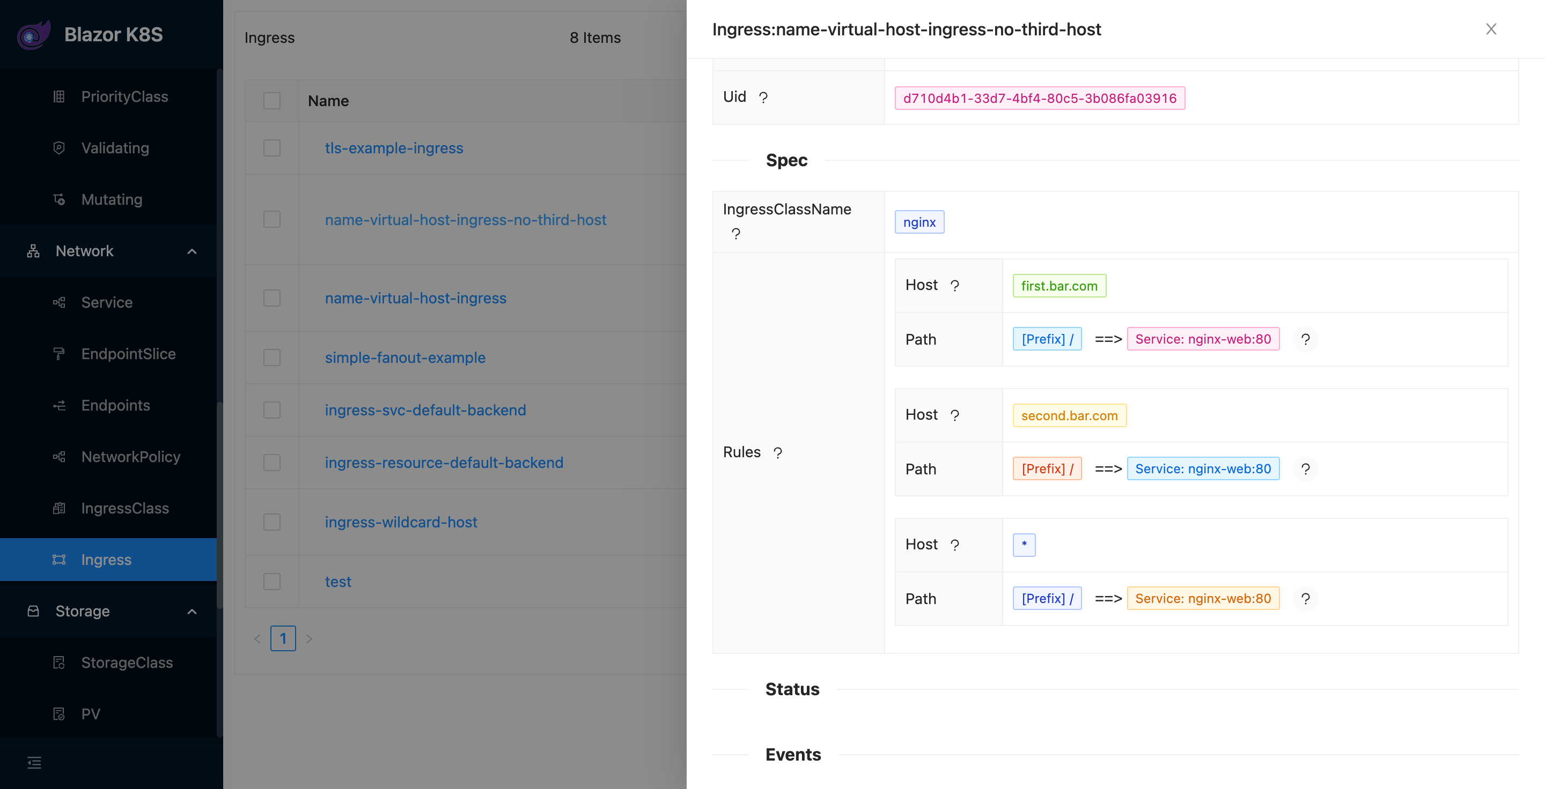1545x789 pixels.
Task: Click next page arrow navigation control
Action: pos(308,638)
